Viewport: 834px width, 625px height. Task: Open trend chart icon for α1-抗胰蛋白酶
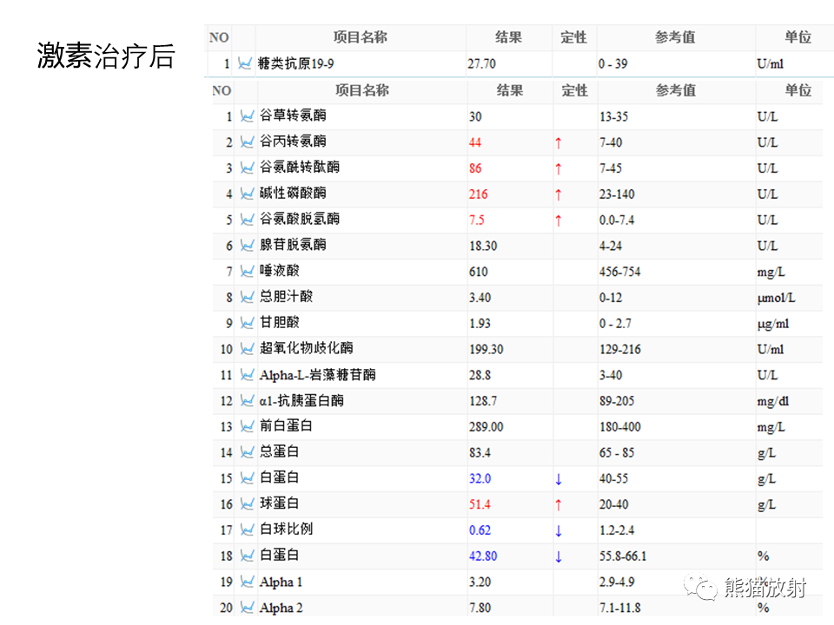pyautogui.click(x=247, y=401)
